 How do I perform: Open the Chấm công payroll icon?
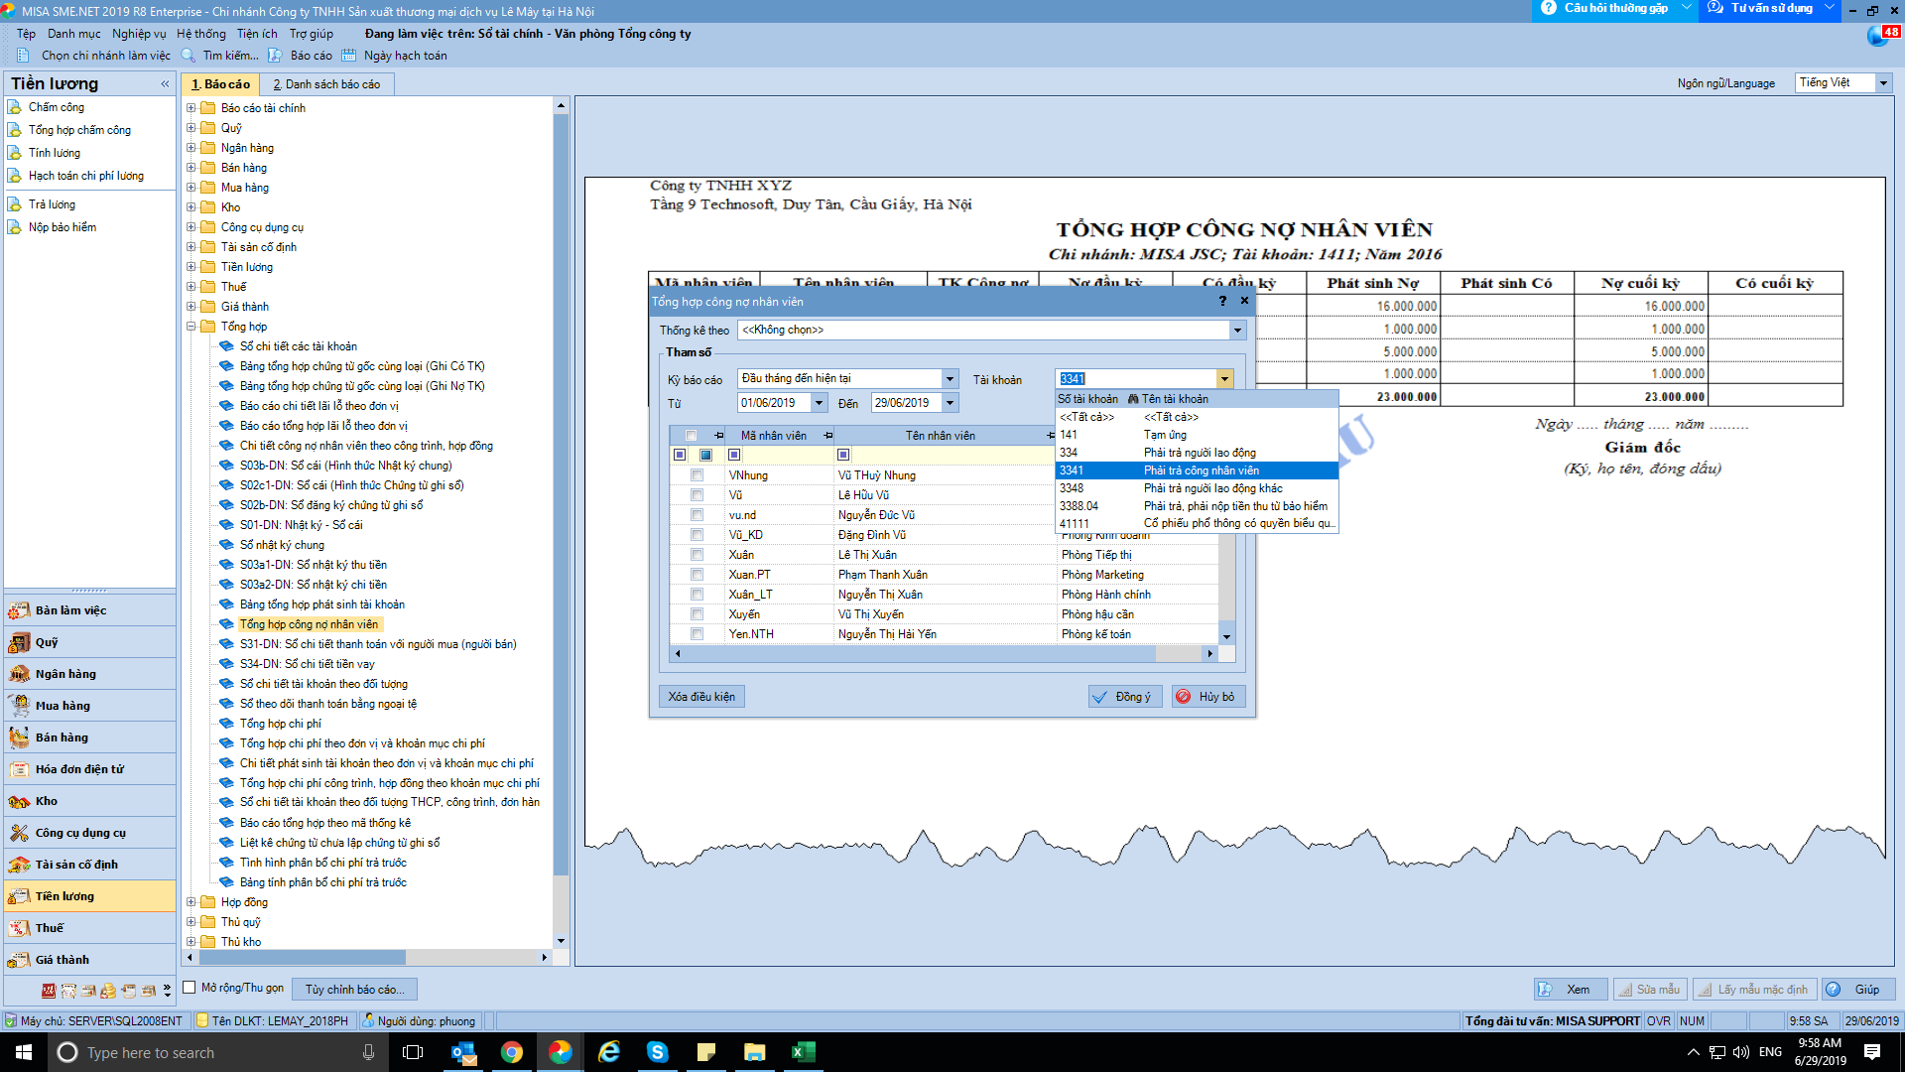point(15,107)
